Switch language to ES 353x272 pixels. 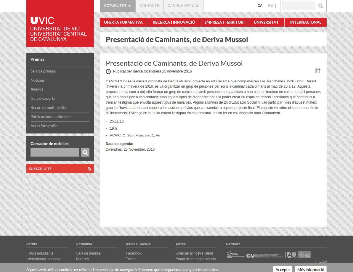(x=270, y=6)
